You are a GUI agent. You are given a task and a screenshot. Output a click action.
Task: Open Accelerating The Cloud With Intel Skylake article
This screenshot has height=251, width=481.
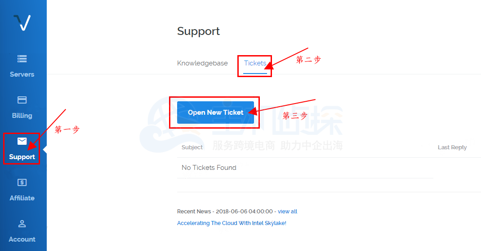[232, 223]
